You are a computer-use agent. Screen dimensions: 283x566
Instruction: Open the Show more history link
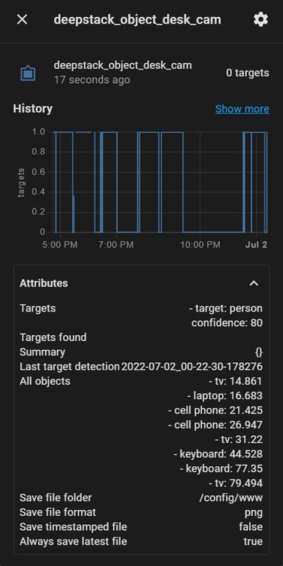242,109
